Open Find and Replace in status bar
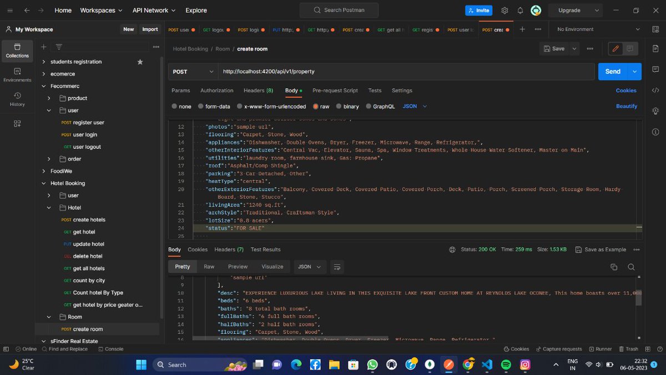This screenshot has width=666, height=375. click(64, 349)
